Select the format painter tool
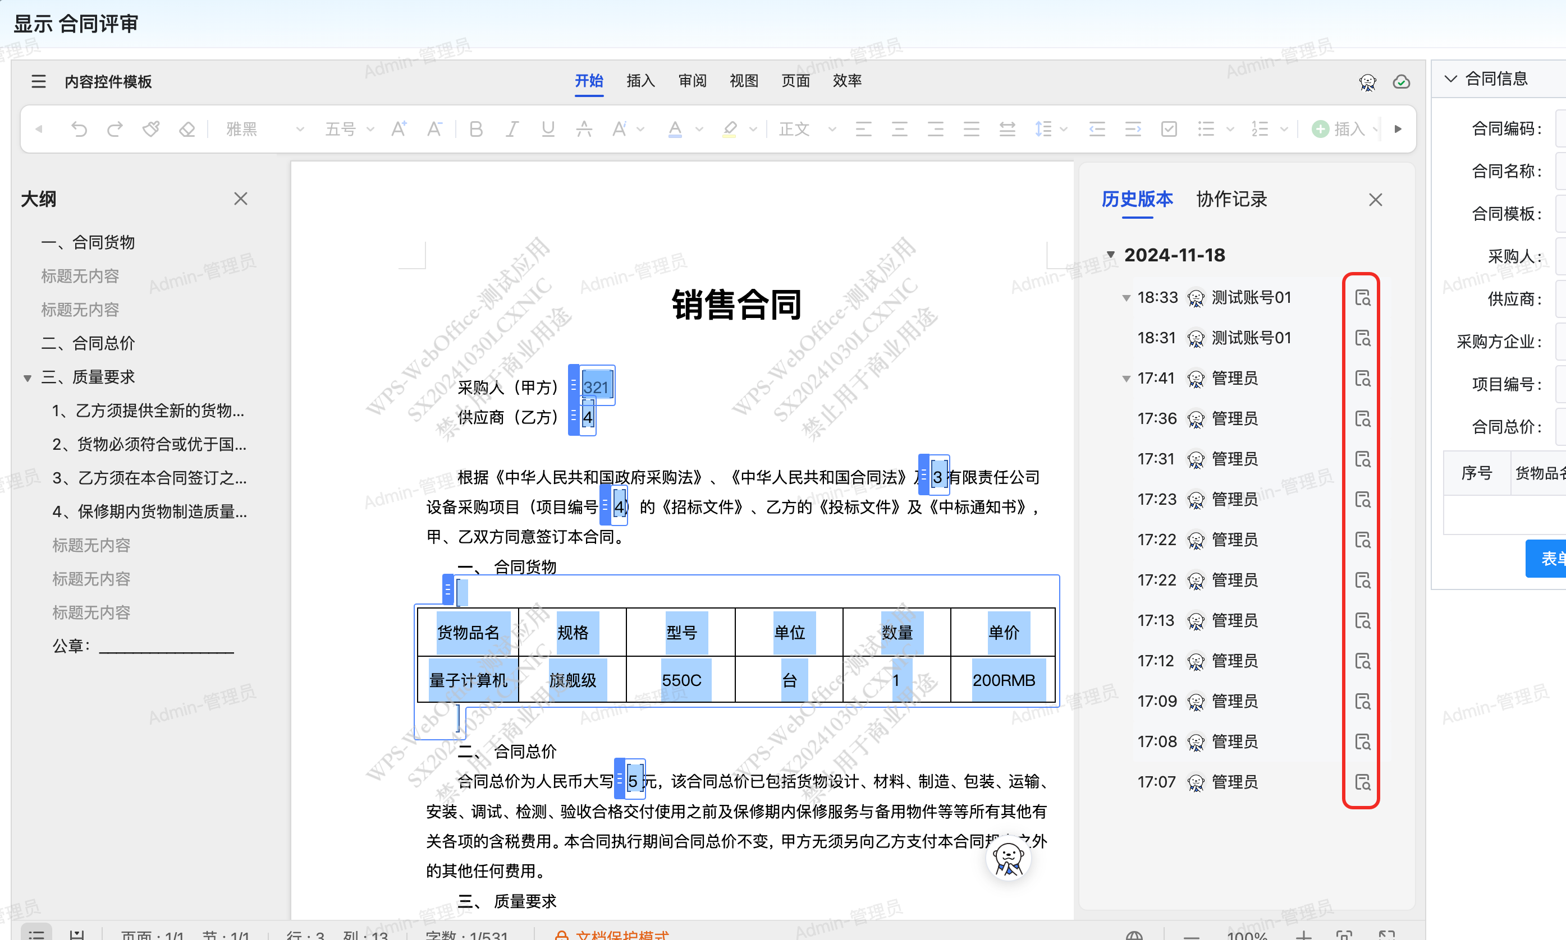Image resolution: width=1566 pixels, height=940 pixels. [x=151, y=129]
